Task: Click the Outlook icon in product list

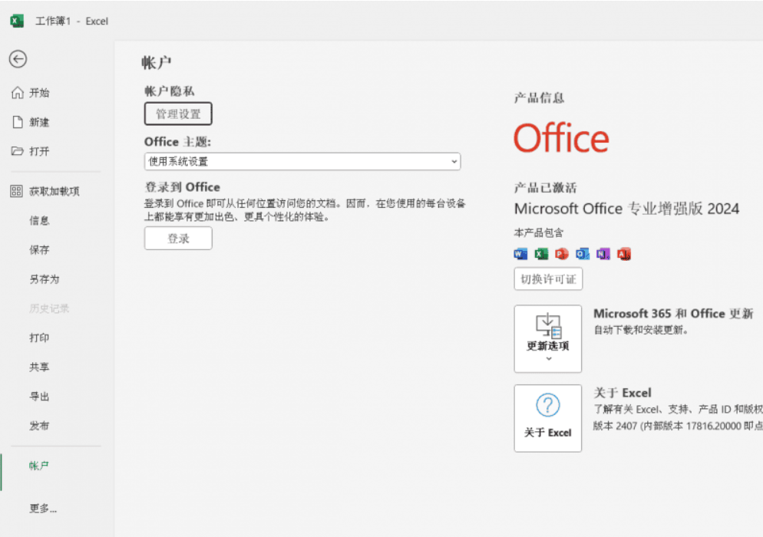Action: [583, 254]
